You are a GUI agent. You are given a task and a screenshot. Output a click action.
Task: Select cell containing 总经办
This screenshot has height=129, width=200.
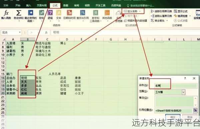pyautogui.click(x=13, y=78)
